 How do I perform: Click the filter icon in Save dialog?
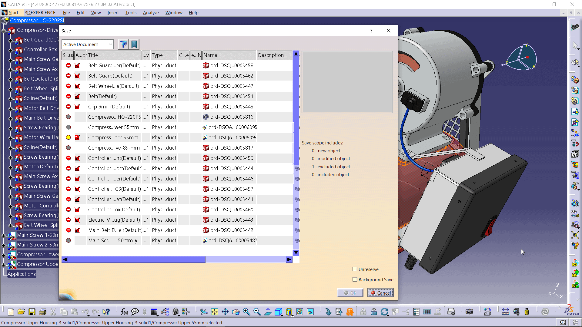123,44
